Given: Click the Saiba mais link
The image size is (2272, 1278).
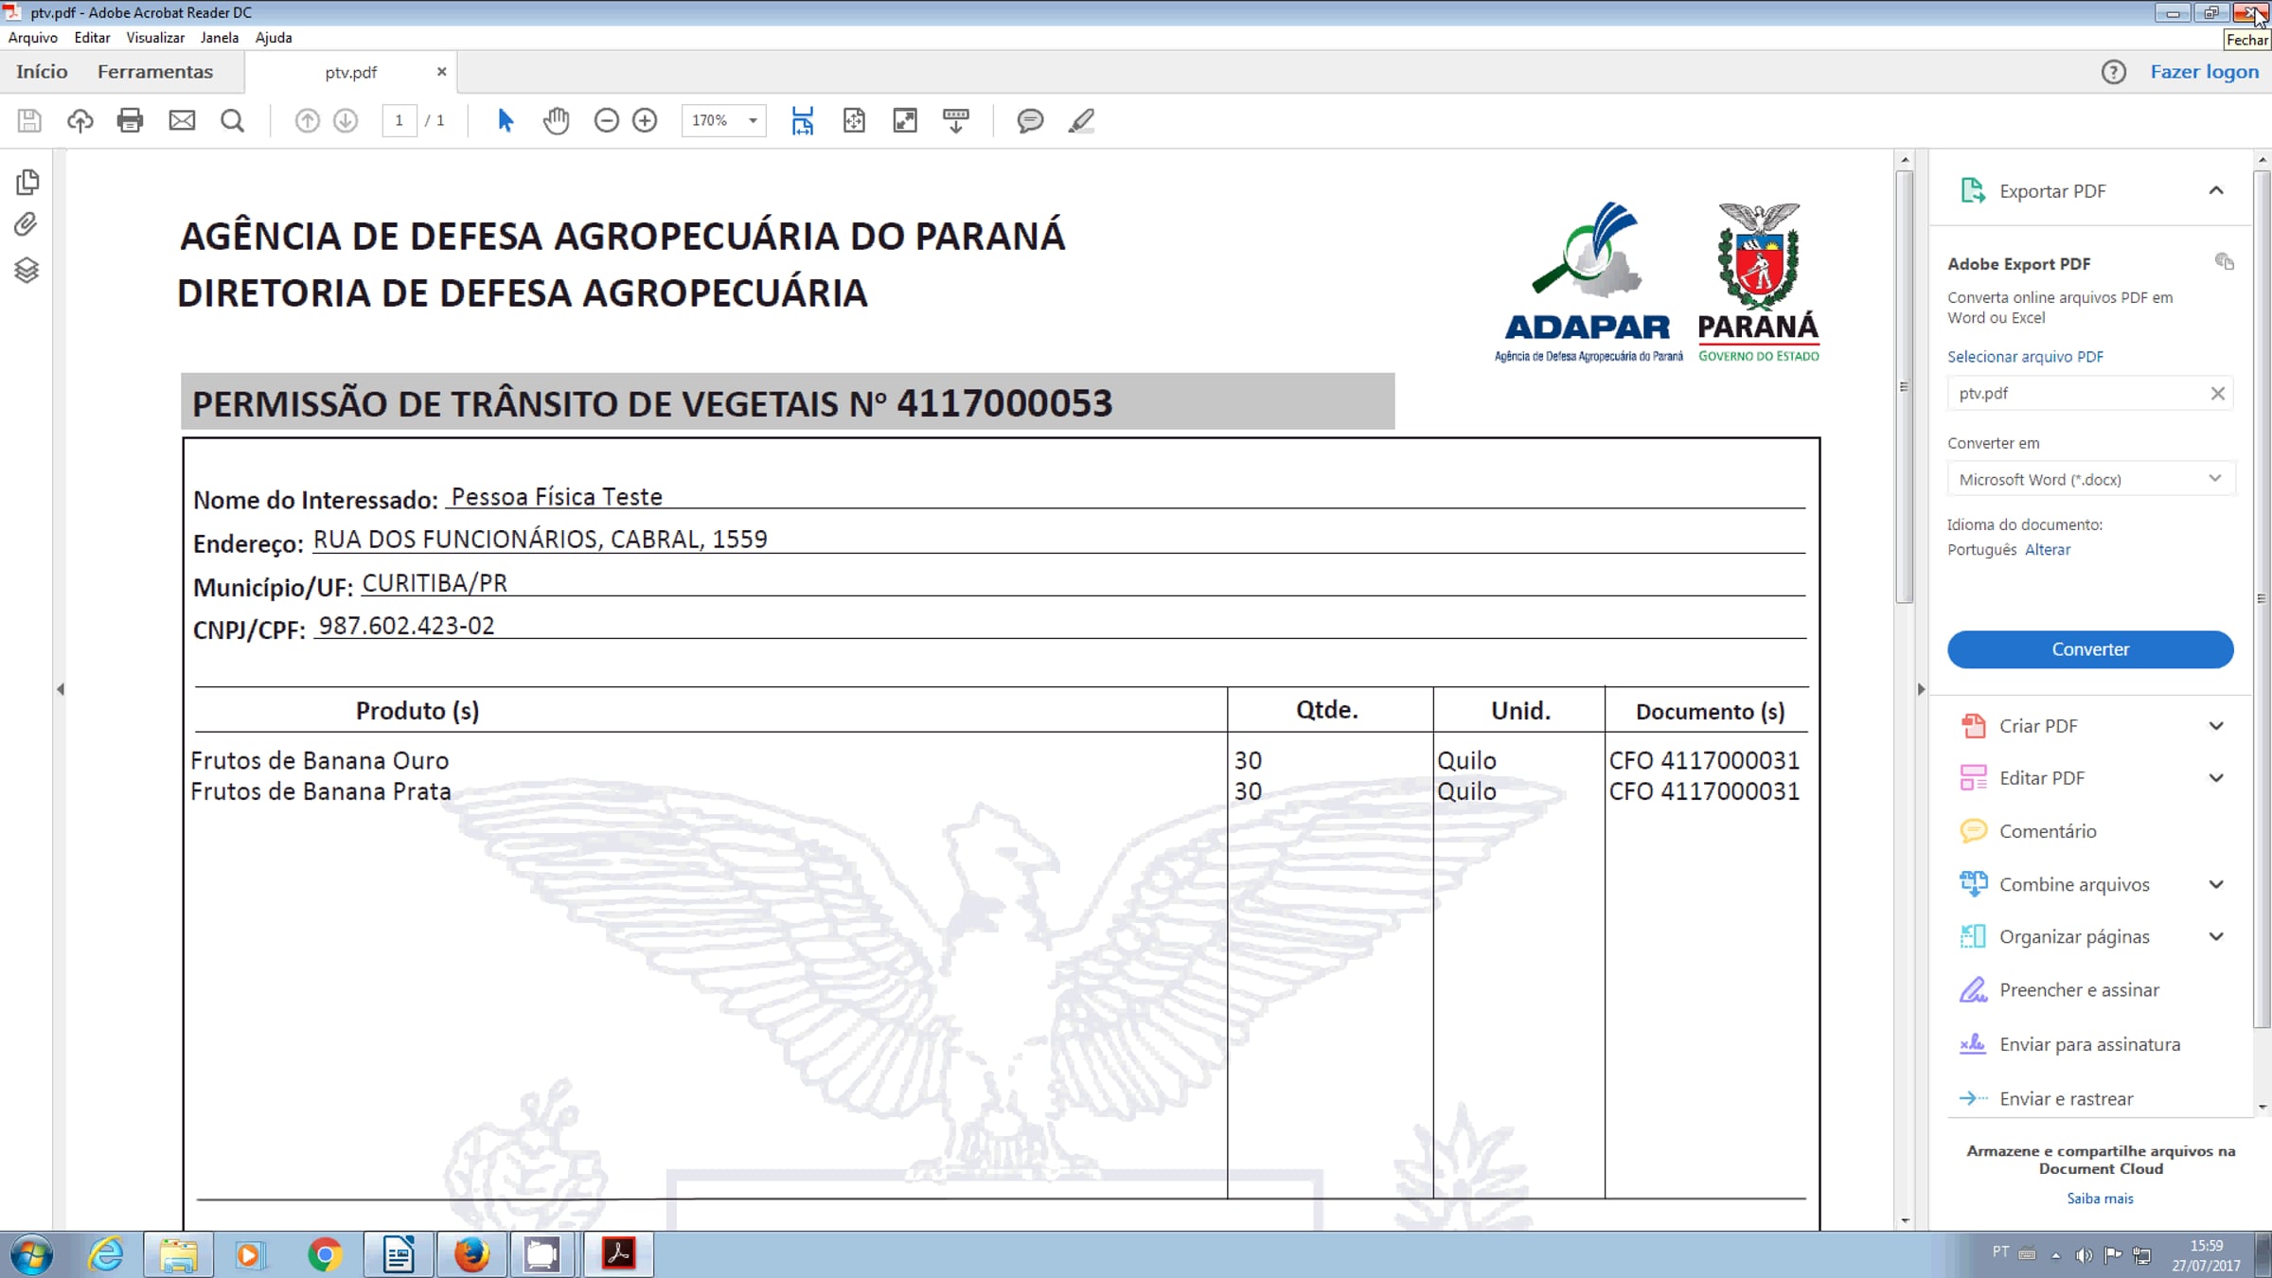Looking at the screenshot, I should (x=2100, y=1198).
